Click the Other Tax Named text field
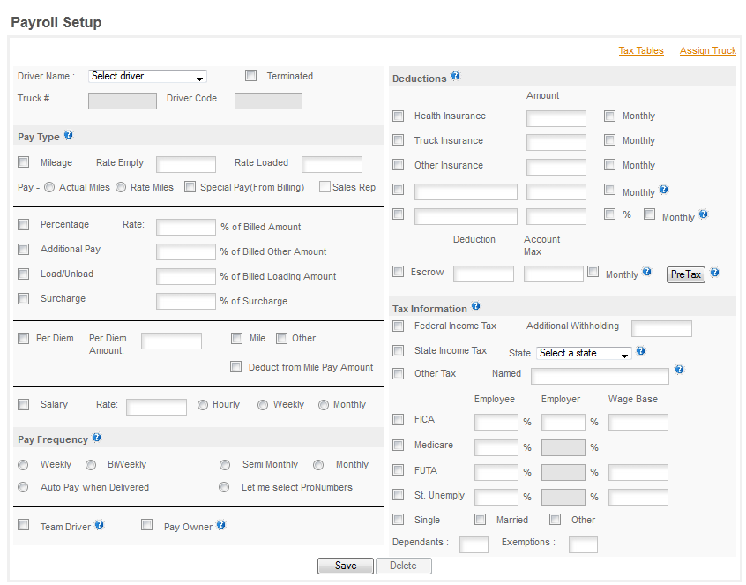Image resolution: width=746 pixels, height=585 pixels. tap(600, 376)
